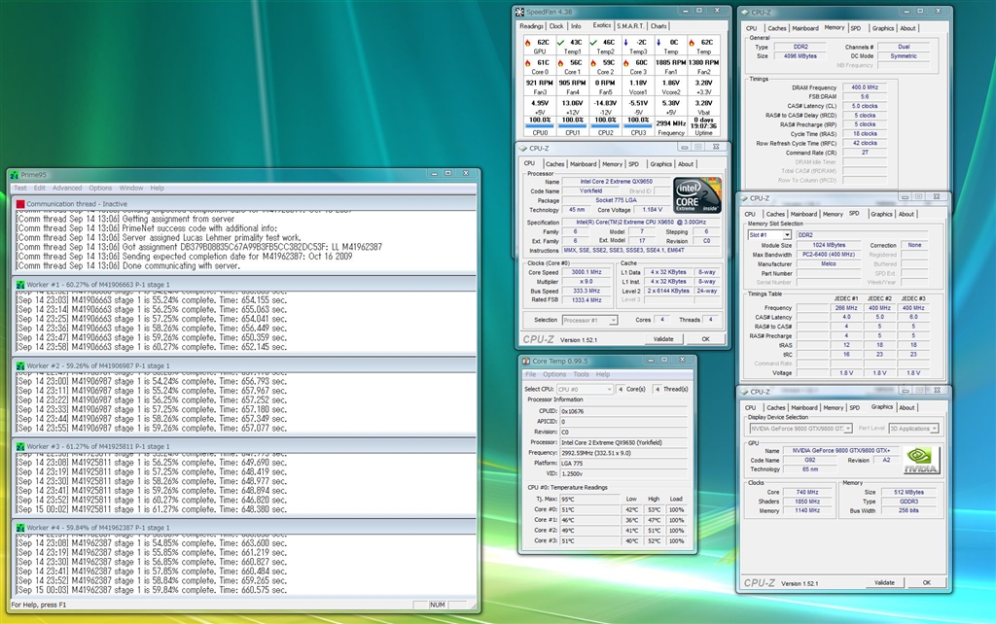Click the Temp3 blue down-arrow icon in SpeedFan
Screen dimensions: 996x624
tap(625, 43)
